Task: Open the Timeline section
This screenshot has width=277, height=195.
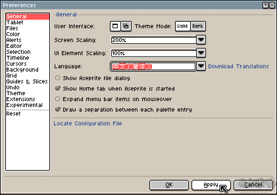Action: pos(28,58)
